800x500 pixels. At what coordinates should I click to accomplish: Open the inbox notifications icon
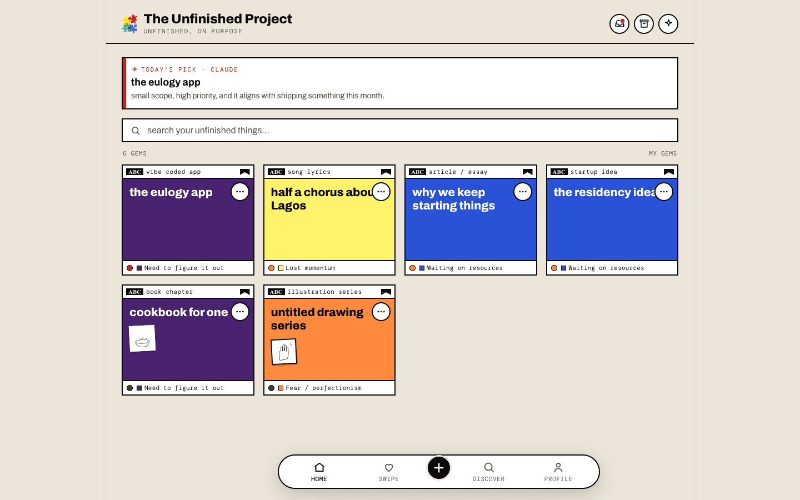(x=619, y=24)
